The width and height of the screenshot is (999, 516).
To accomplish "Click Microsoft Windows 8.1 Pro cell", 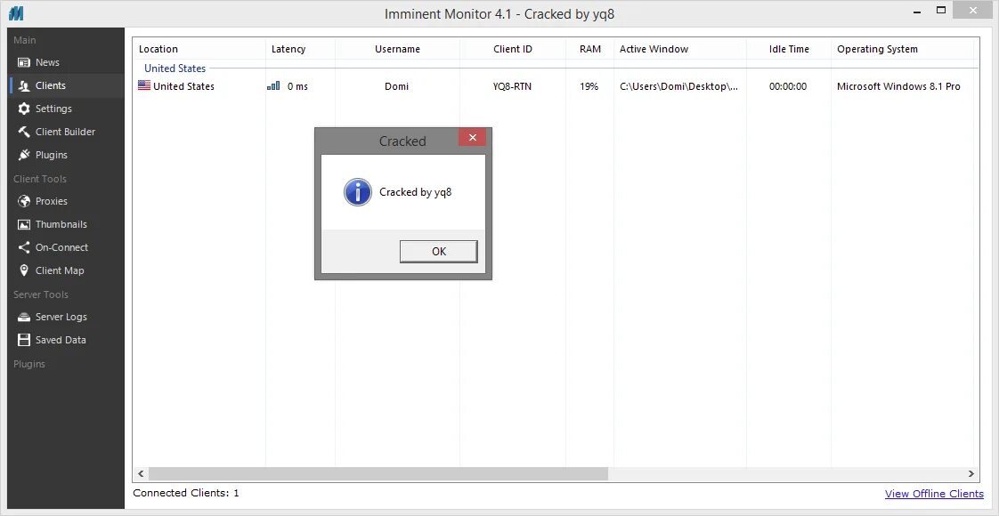I will point(898,86).
